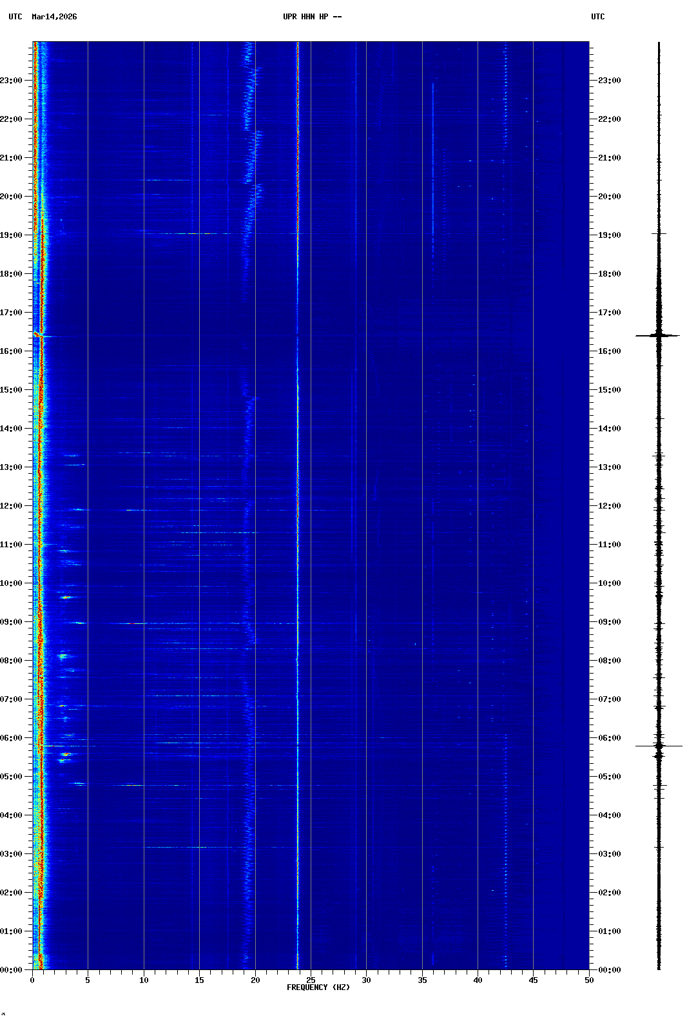687x1021 pixels.
Task: Click the seismogram spike just before 06:00
Action: point(659,746)
